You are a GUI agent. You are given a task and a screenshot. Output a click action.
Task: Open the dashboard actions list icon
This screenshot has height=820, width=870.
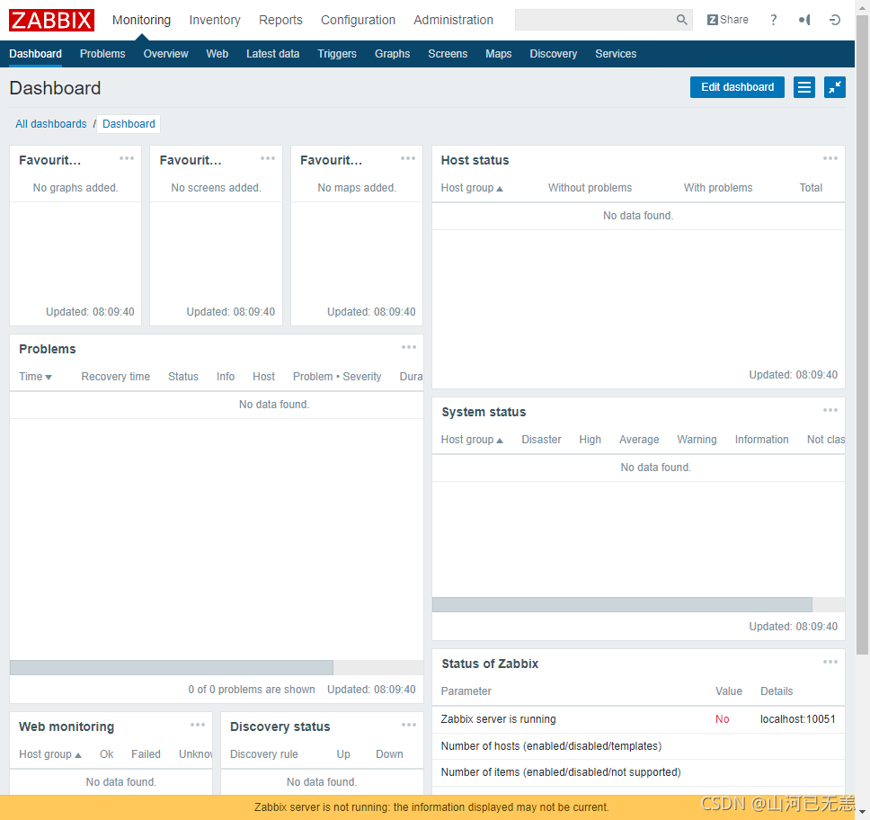click(x=804, y=87)
